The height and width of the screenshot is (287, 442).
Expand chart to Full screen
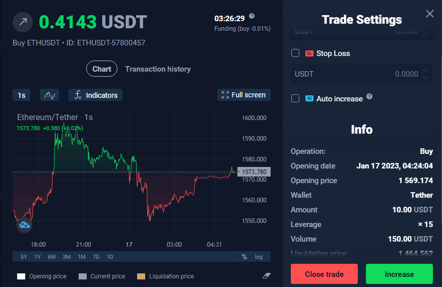tap(244, 95)
